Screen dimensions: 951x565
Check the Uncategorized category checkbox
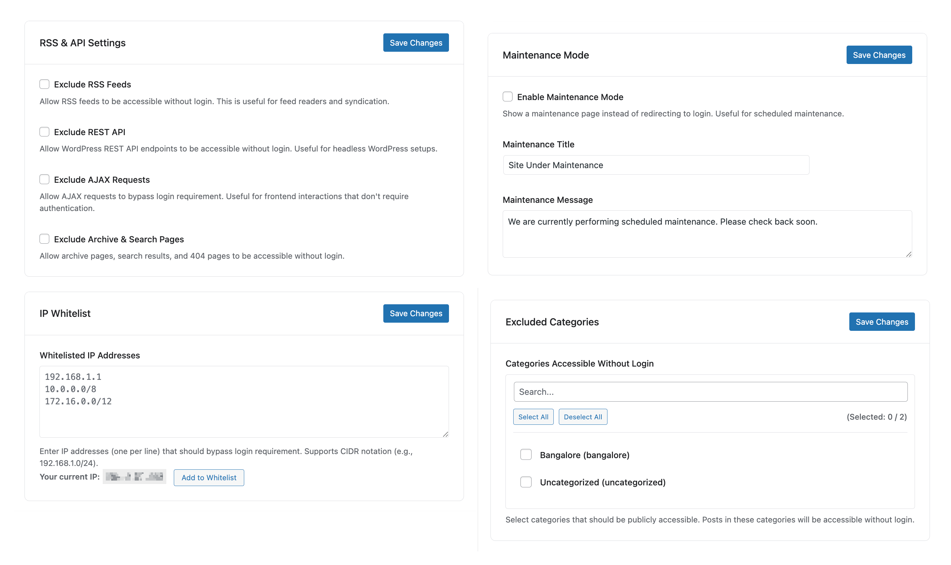(526, 482)
